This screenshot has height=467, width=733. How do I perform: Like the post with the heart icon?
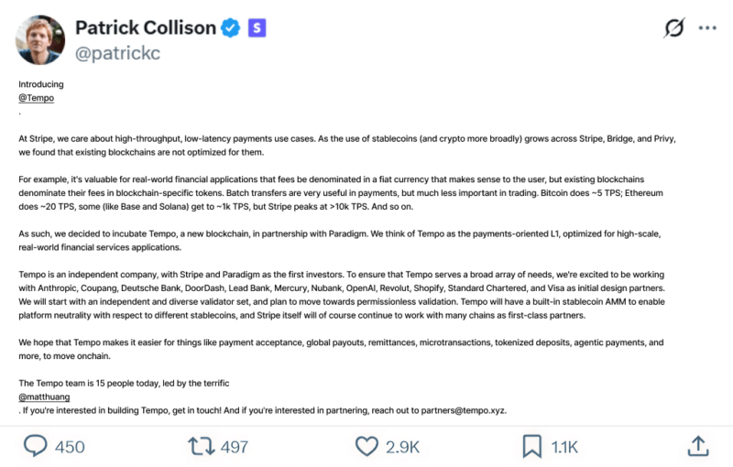point(366,446)
